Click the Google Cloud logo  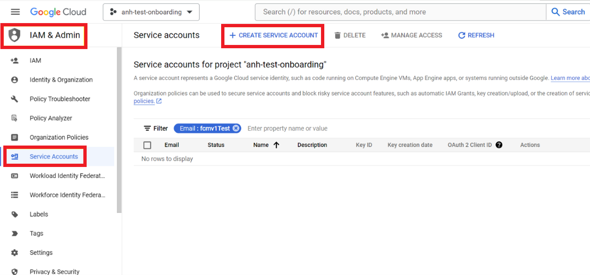click(58, 12)
